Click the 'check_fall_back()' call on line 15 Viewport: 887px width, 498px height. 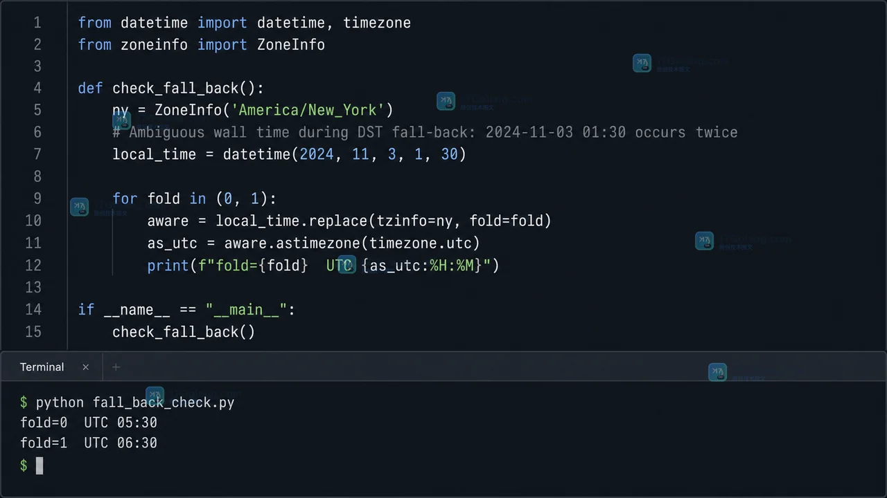click(184, 332)
